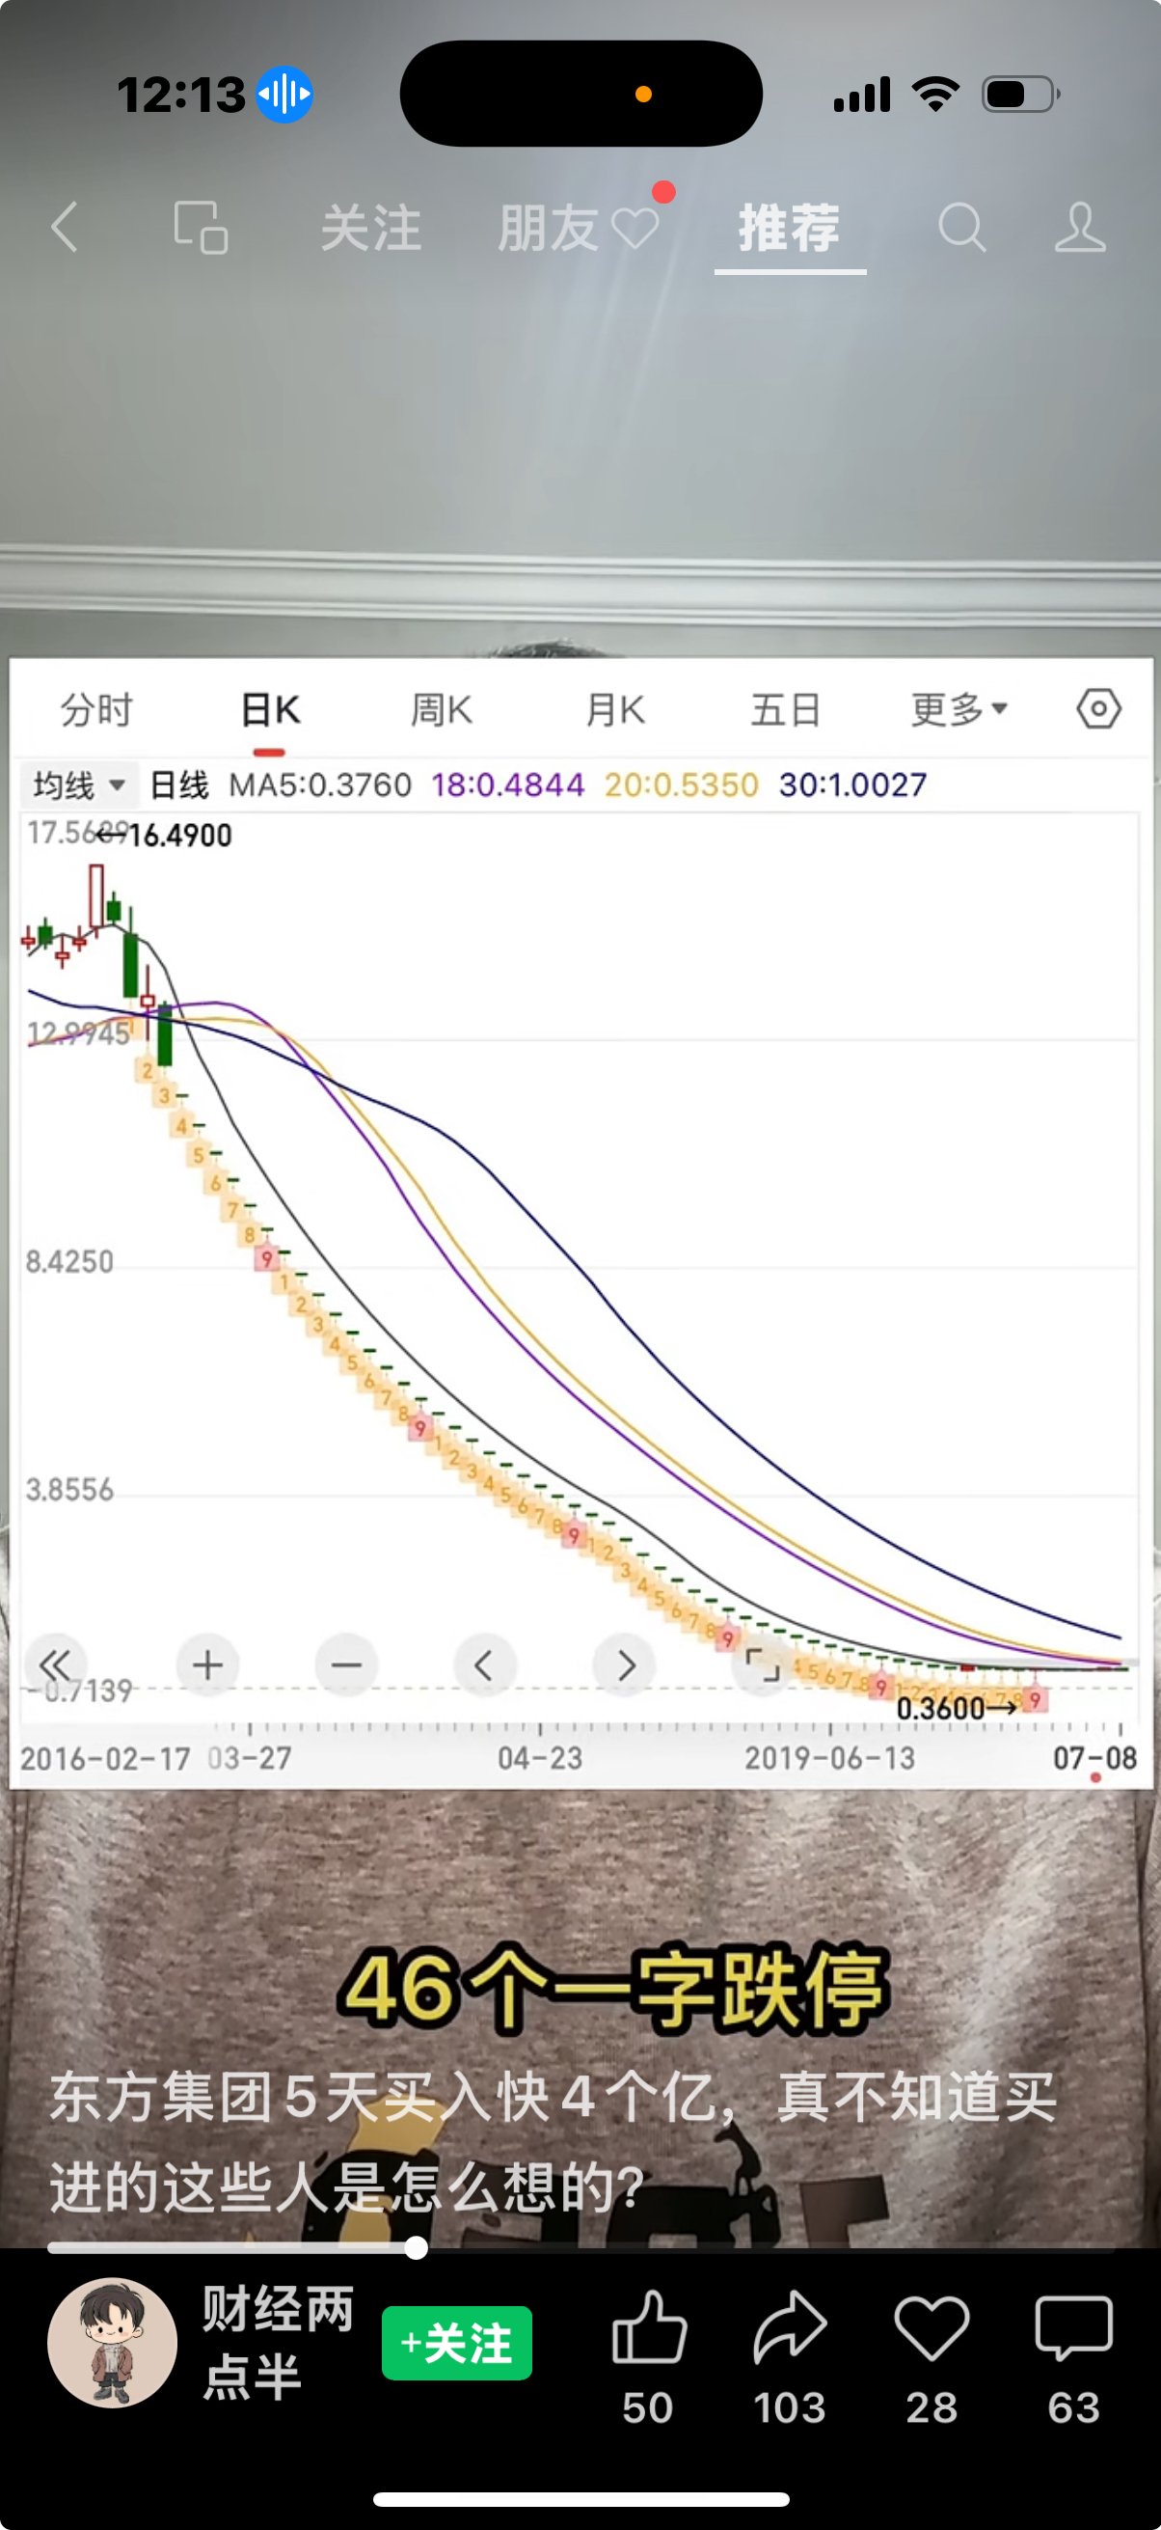Tap the comment count 63
This screenshot has width=1161, height=2530.
tap(1073, 2408)
